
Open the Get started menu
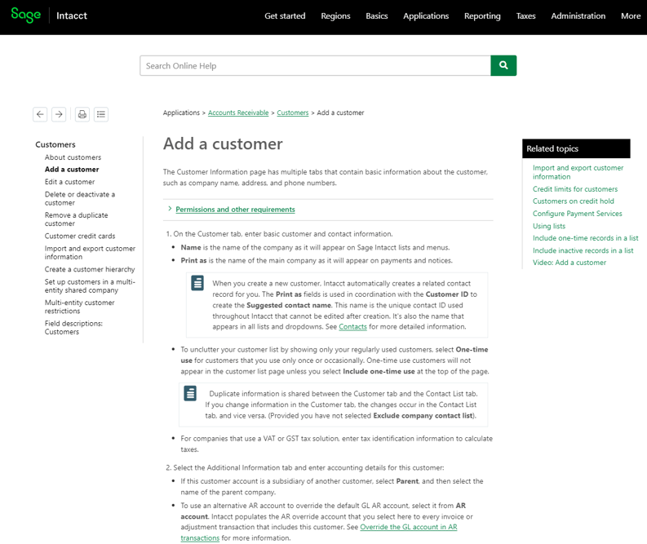tap(285, 16)
